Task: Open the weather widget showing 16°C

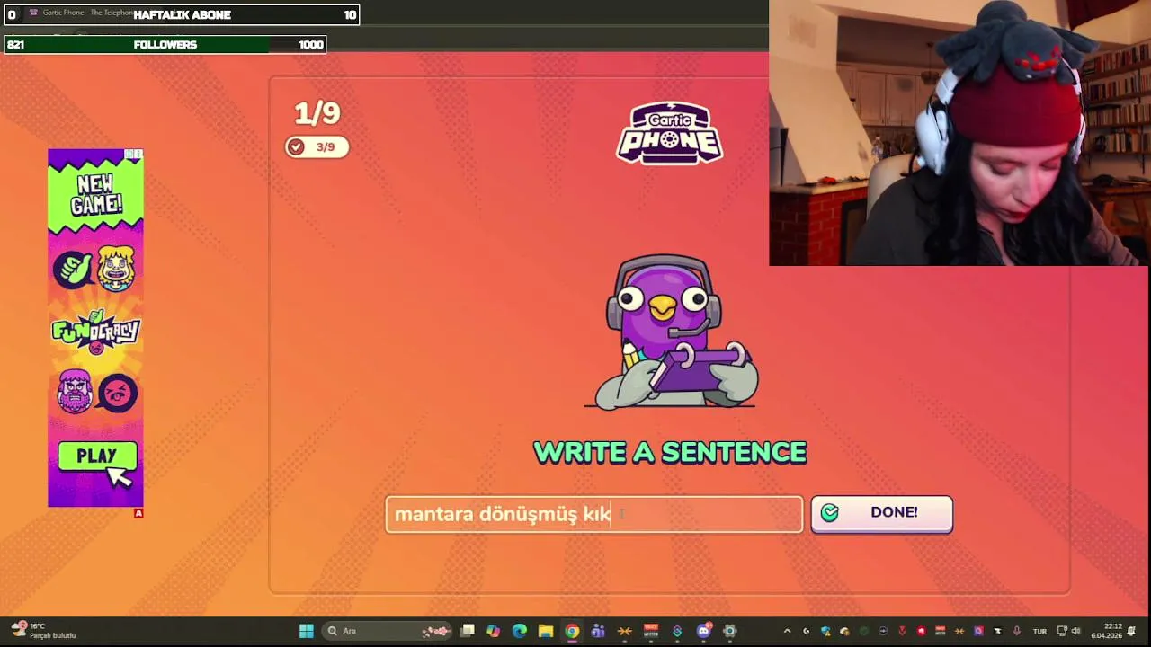Action: pos(43,631)
